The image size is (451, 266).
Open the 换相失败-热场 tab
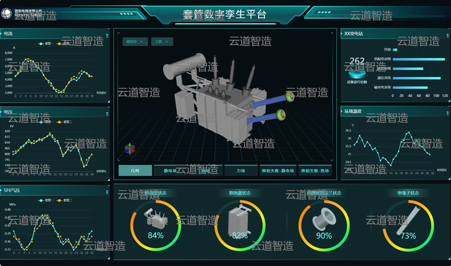point(315,171)
